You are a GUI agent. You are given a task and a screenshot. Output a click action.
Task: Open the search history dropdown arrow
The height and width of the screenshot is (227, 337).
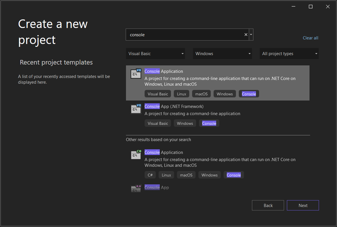tap(251, 34)
